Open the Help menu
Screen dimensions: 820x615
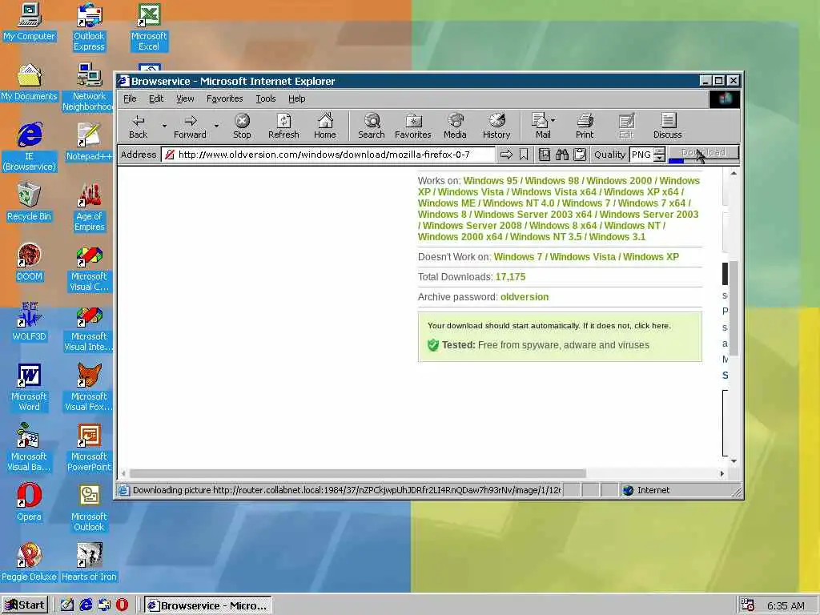point(296,98)
